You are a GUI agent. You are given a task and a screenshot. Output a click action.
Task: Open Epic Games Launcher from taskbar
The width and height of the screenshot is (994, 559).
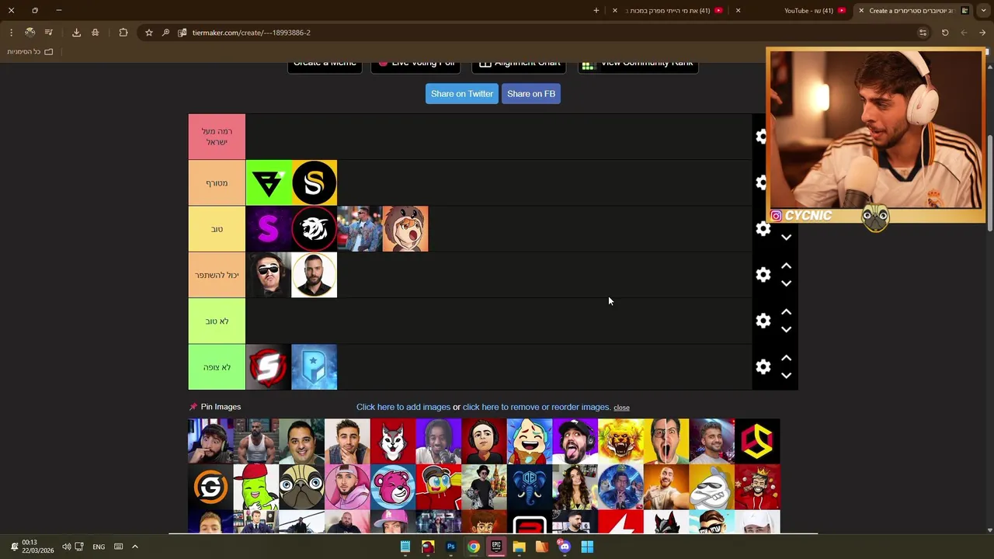pyautogui.click(x=496, y=547)
